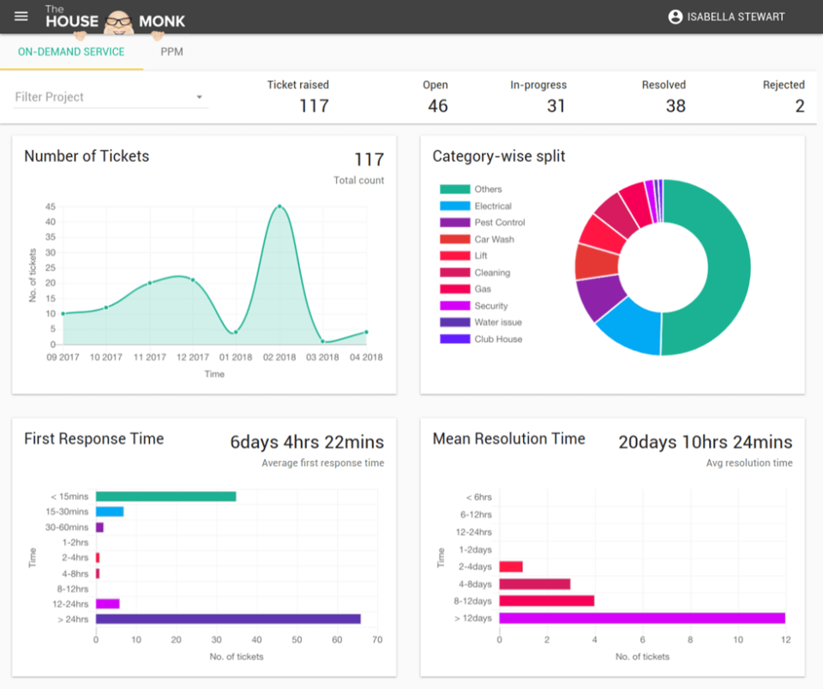Click the In-progress count 31
823x689 pixels.
(x=556, y=106)
